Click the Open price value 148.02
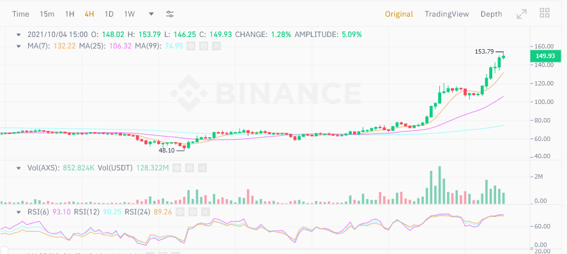 tap(113, 35)
